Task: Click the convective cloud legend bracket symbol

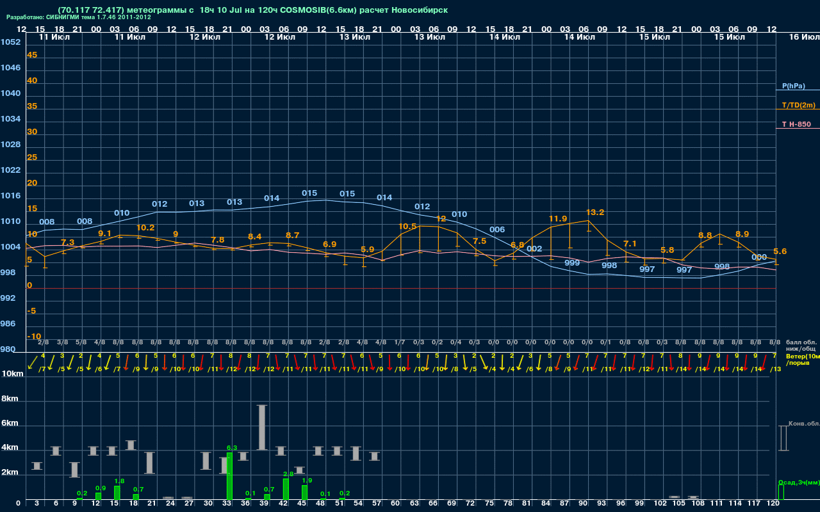Action: tap(783, 438)
